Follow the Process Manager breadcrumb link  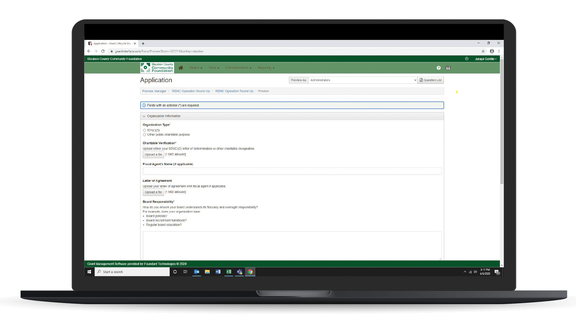(x=154, y=91)
